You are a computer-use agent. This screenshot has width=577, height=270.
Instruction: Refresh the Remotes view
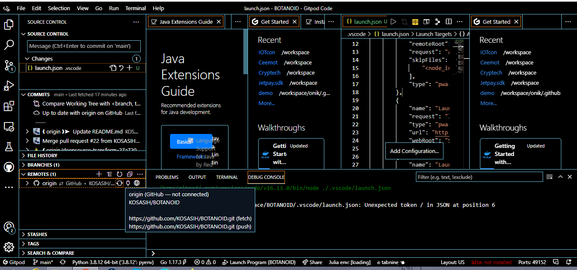pyautogui.click(x=120, y=174)
